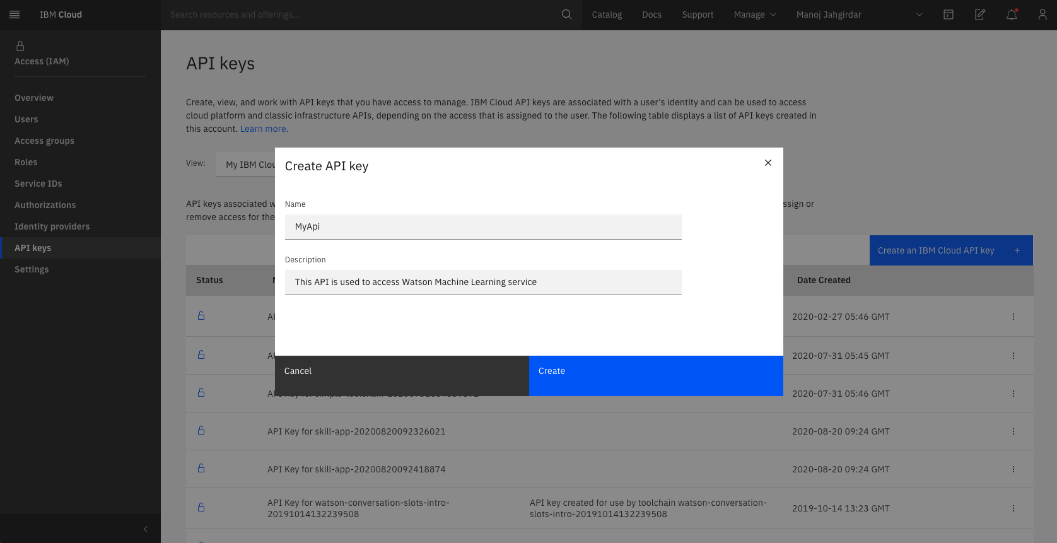This screenshot has height=543, width=1057.
Task: Click date 2019-10-14 13:23 GMT
Action: pyautogui.click(x=841, y=508)
